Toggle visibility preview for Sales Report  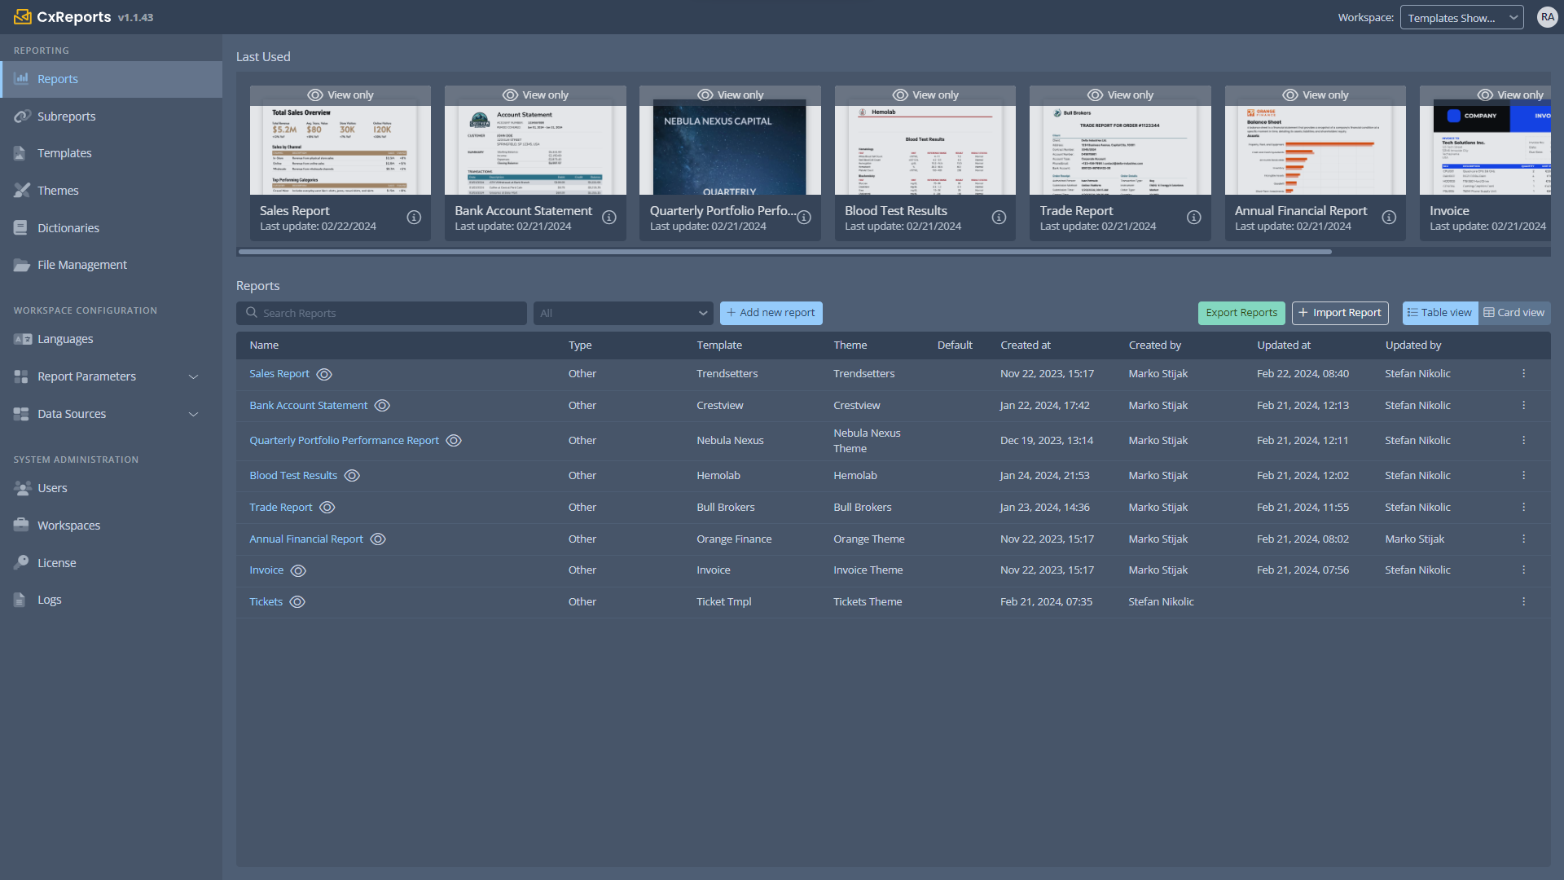(x=324, y=374)
